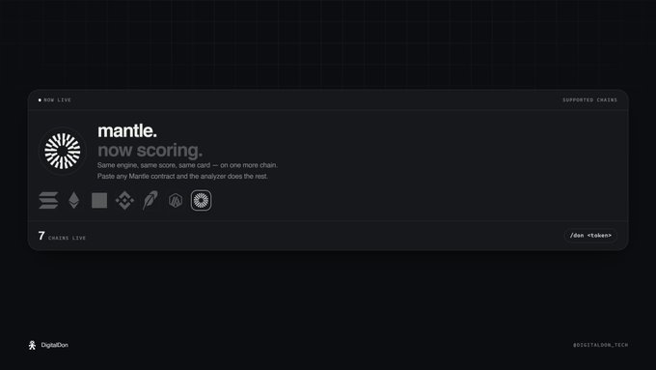The image size is (656, 370).
Task: Click the 'Same engine, same score' line
Action: click(x=187, y=165)
